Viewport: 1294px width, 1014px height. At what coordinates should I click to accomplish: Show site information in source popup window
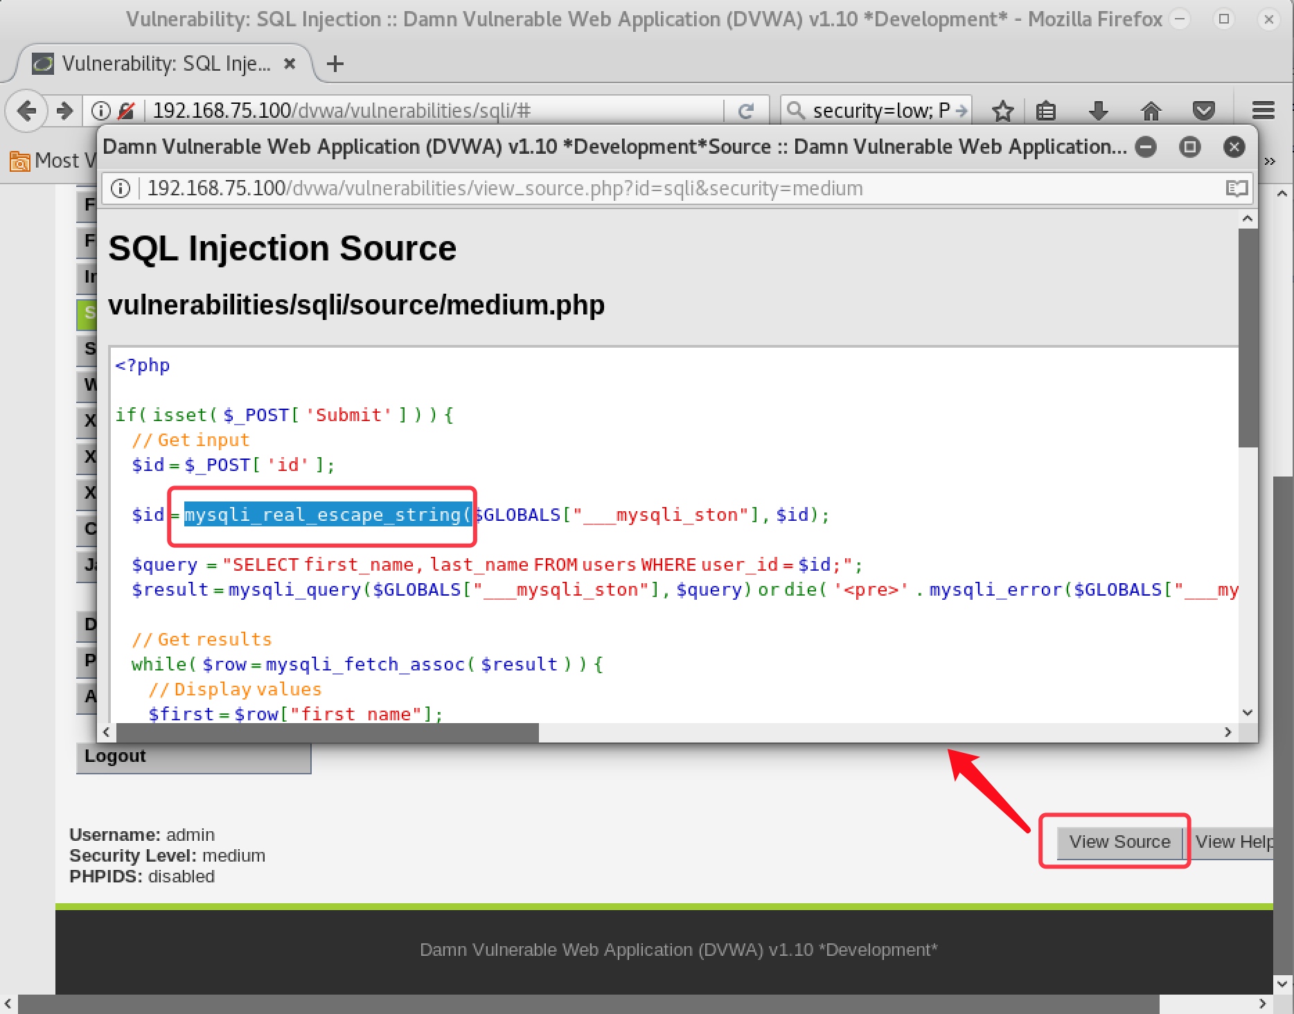tap(121, 188)
